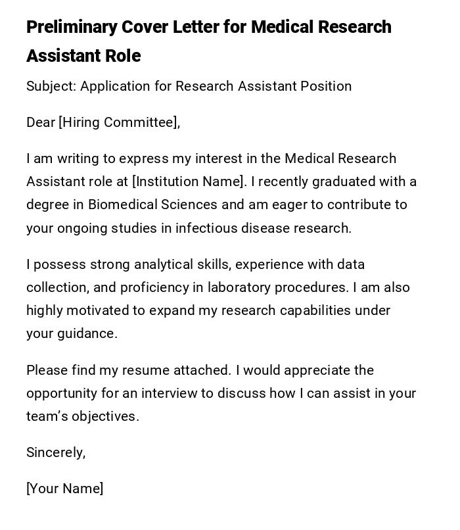Viewport: 460px width, 530px height.
Task: Click the line starting 'I possess strong analytical'
Action: point(195,264)
